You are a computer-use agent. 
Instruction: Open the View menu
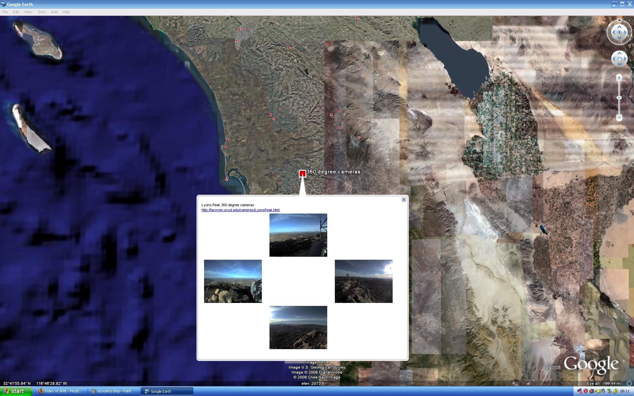coord(28,12)
